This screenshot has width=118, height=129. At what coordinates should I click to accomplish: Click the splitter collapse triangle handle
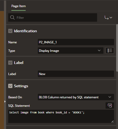tap(5, 102)
